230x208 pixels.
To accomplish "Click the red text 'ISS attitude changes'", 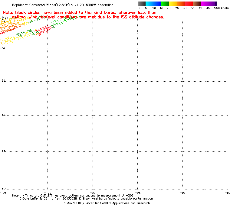I will pos(142,17).
